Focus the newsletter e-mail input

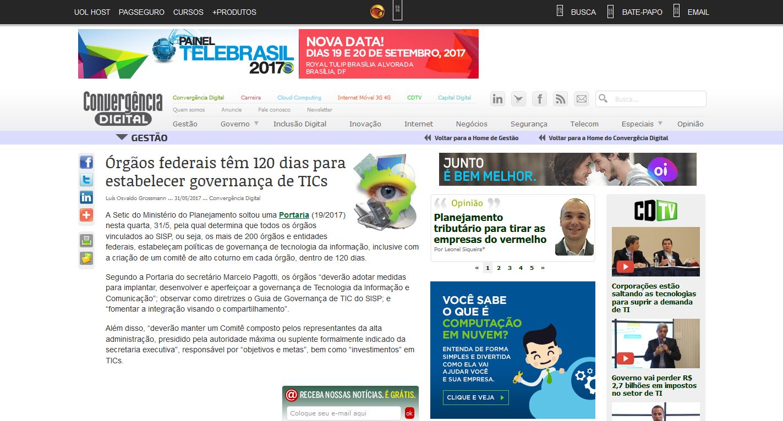[344, 413]
